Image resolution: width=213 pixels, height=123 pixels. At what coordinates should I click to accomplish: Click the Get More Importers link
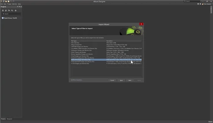tap(77, 80)
